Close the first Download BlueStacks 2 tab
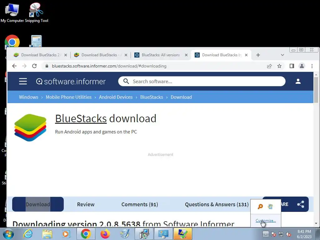 point(66,55)
